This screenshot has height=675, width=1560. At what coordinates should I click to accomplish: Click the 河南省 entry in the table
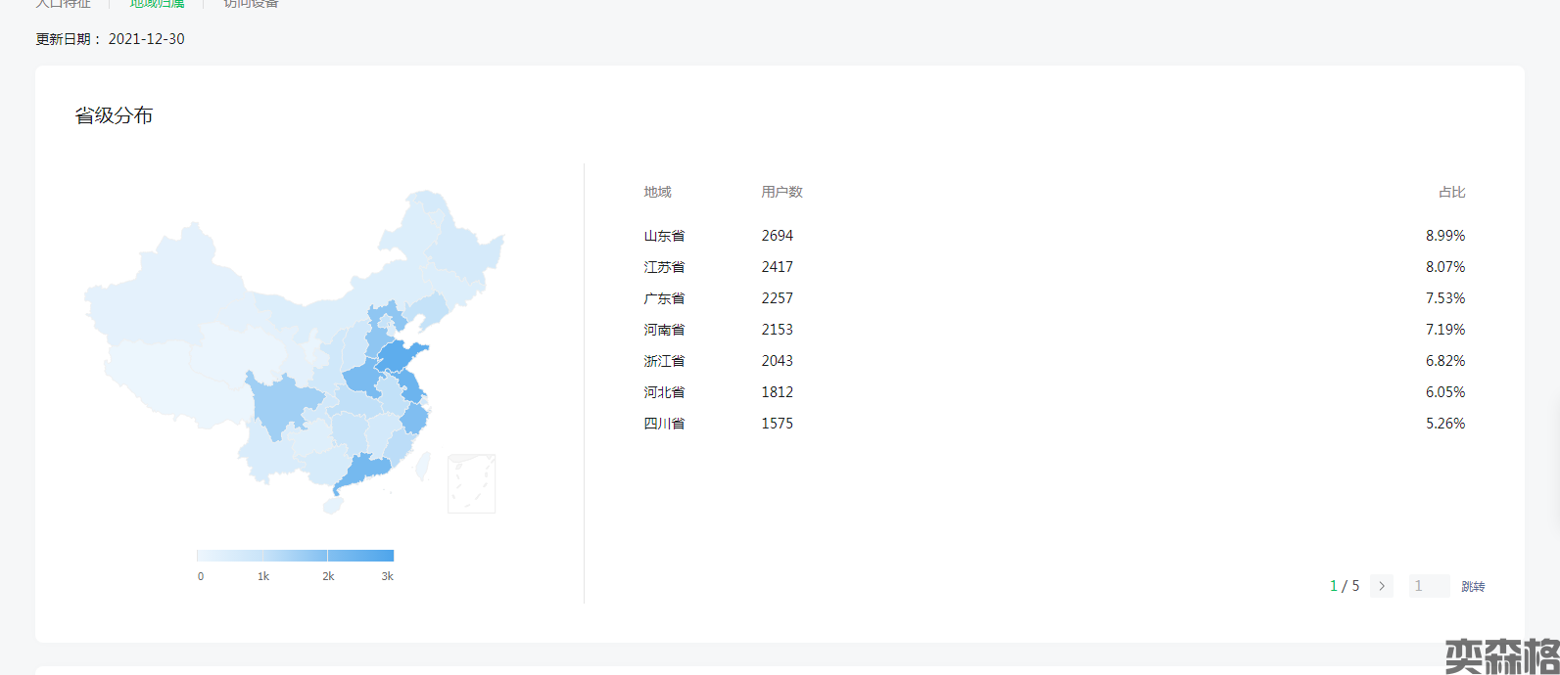[664, 330]
